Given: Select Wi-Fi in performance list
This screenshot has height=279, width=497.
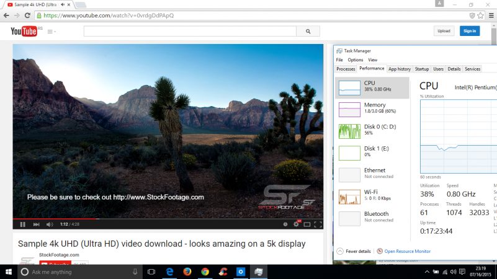Looking at the screenshot, I should 372,197.
